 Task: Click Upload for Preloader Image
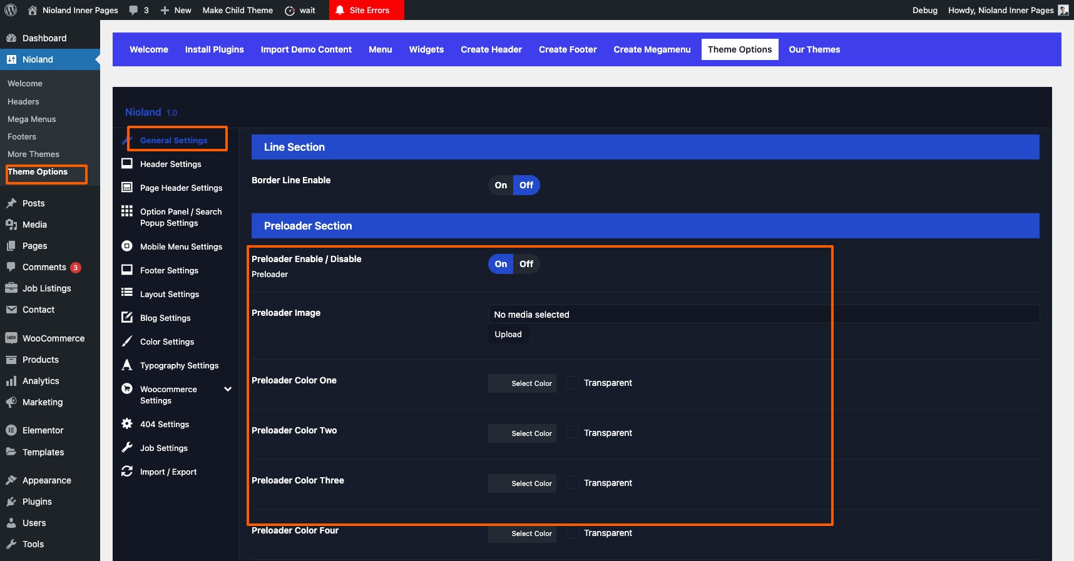(x=508, y=335)
